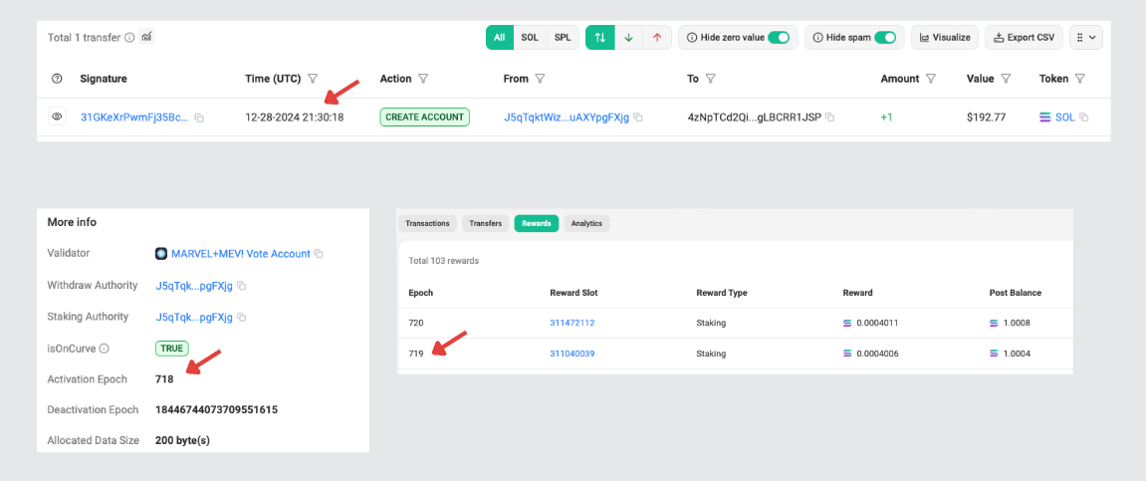The width and height of the screenshot is (1146, 481).
Task: Copy the Withdraw Authority address
Action: click(x=242, y=286)
